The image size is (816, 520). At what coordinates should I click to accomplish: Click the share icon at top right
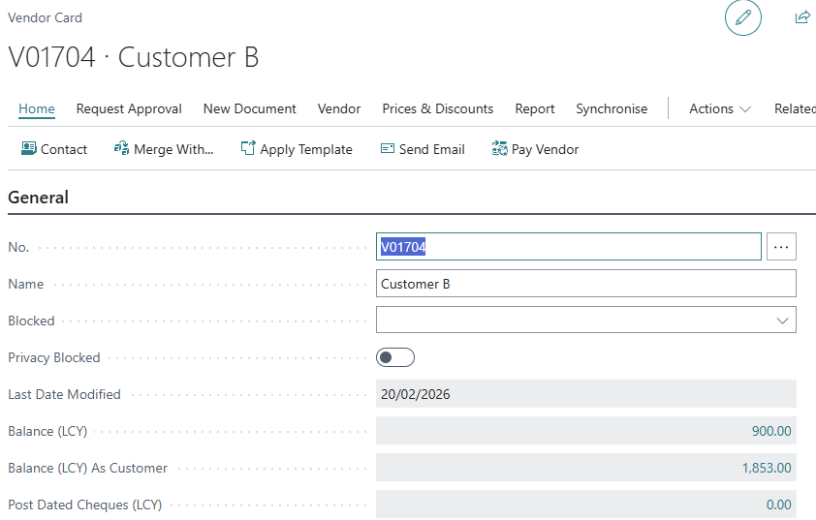tap(801, 17)
